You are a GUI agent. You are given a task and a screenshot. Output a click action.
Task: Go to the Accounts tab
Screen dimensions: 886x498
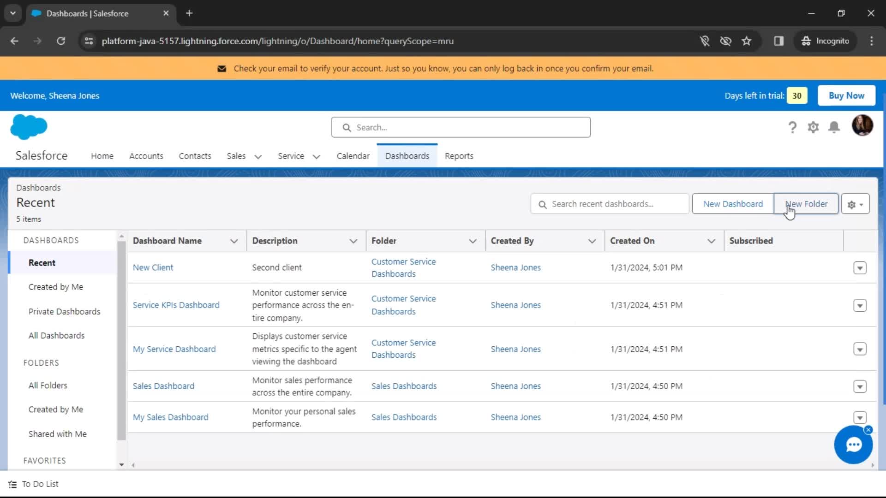pyautogui.click(x=146, y=156)
